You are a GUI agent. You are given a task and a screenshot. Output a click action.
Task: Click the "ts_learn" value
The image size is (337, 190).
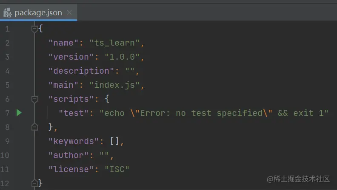pyautogui.click(x=114, y=43)
